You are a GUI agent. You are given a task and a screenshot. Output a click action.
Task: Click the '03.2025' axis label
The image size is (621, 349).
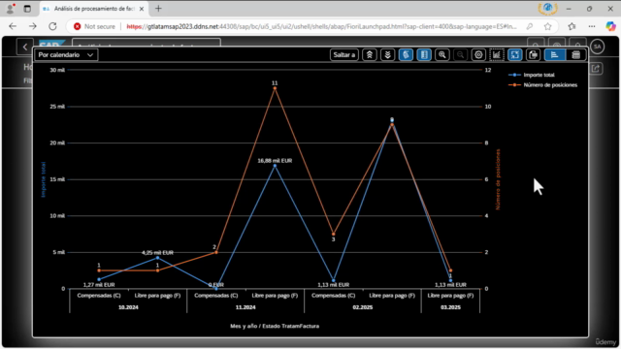point(450,307)
